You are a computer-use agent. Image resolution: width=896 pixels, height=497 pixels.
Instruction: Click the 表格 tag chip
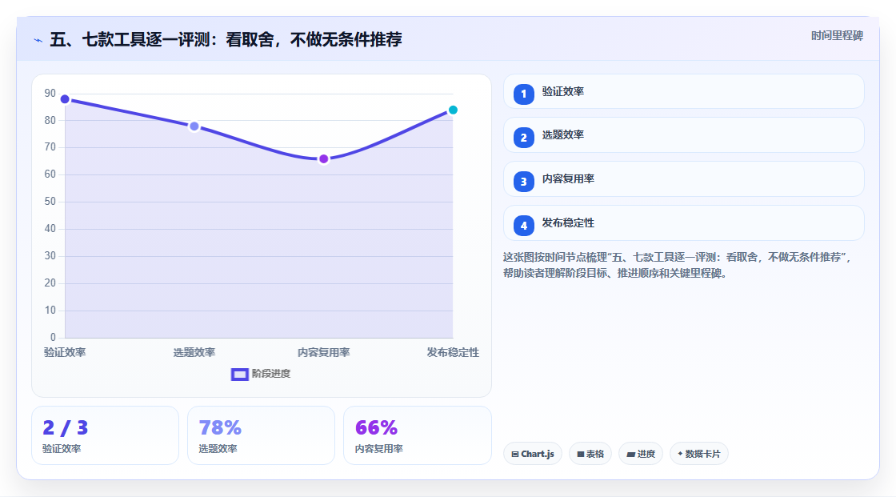click(590, 454)
